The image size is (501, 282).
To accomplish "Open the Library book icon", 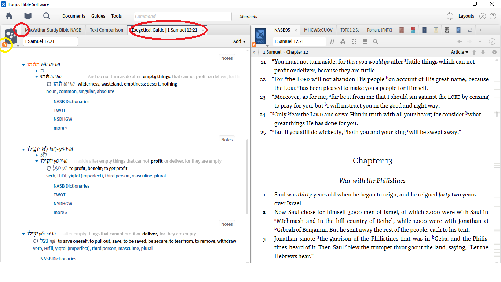I will point(28,16).
